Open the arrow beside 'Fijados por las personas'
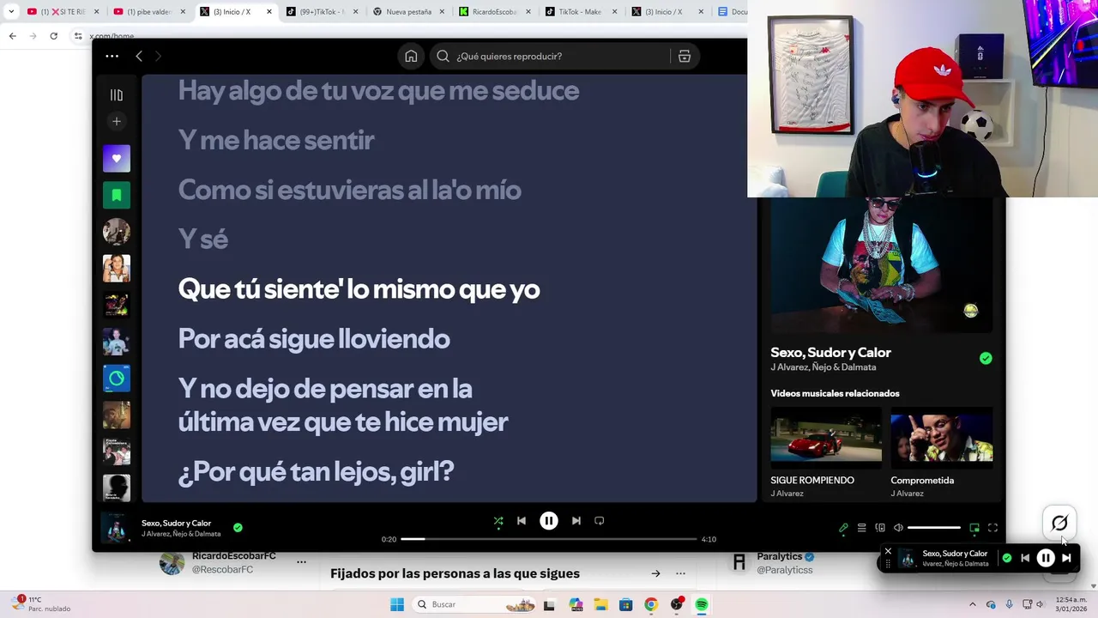This screenshot has height=618, width=1098. (x=655, y=573)
